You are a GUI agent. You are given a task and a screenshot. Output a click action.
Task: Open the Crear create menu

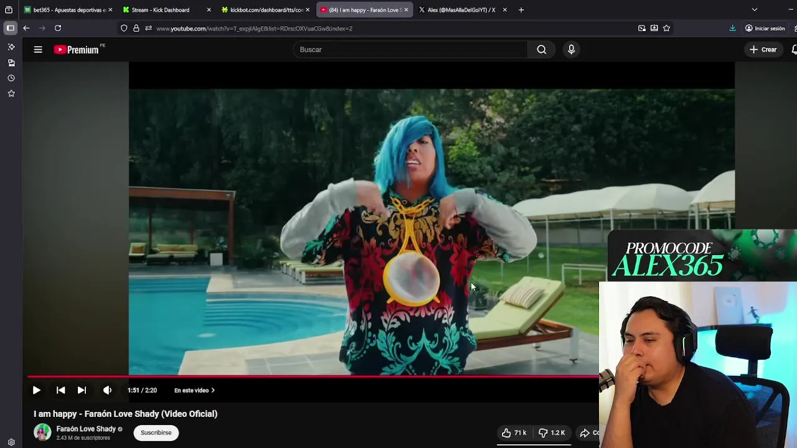(x=763, y=50)
